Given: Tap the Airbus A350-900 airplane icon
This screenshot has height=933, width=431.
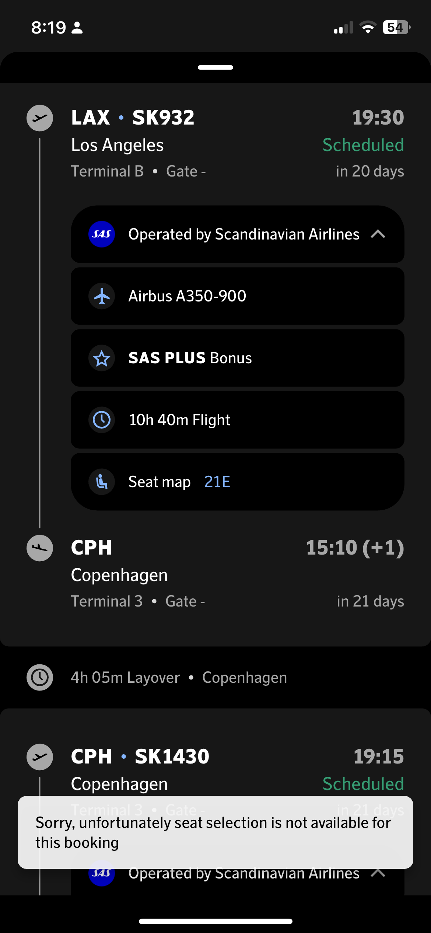Looking at the screenshot, I should 102,296.
